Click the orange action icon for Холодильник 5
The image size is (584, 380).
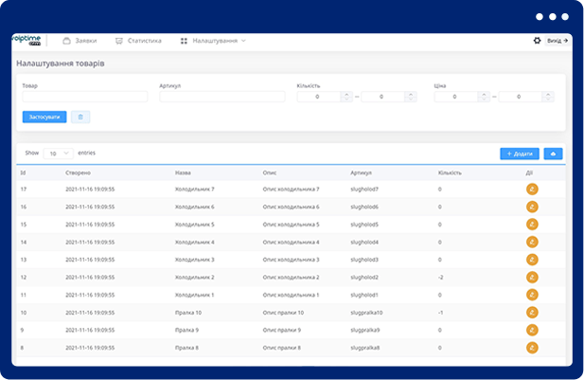click(x=532, y=225)
